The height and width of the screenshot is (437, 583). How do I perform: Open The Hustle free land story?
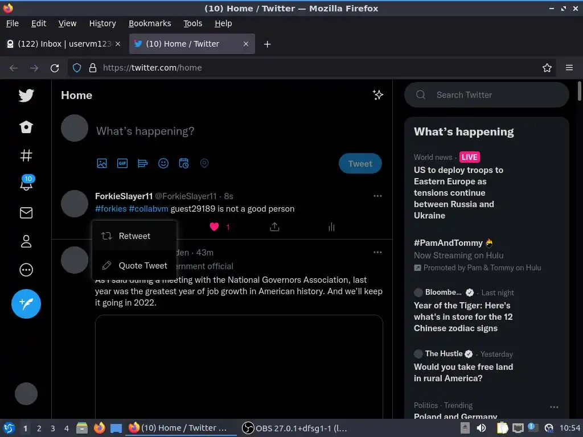(x=463, y=372)
